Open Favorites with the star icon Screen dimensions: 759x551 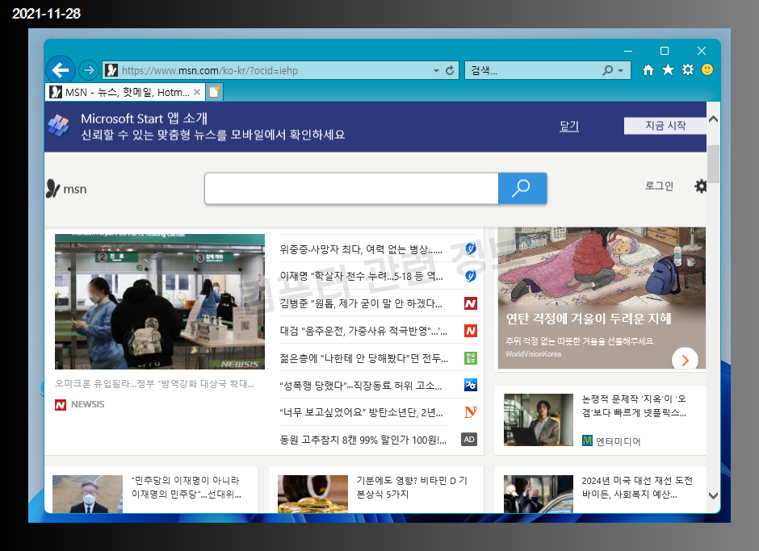(x=668, y=70)
